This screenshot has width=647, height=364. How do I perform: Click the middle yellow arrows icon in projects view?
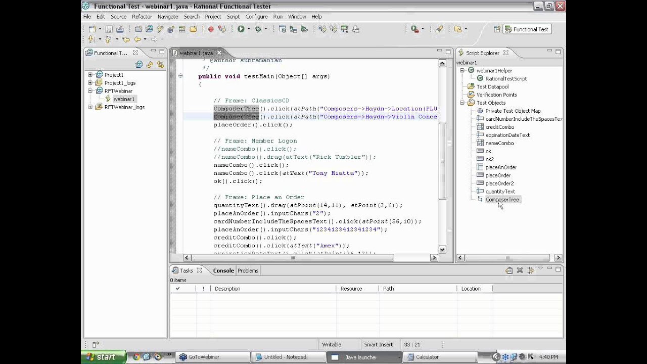(150, 65)
